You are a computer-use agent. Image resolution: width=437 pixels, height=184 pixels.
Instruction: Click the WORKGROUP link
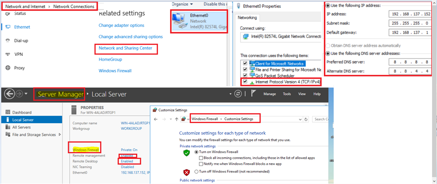pyautogui.click(x=131, y=129)
